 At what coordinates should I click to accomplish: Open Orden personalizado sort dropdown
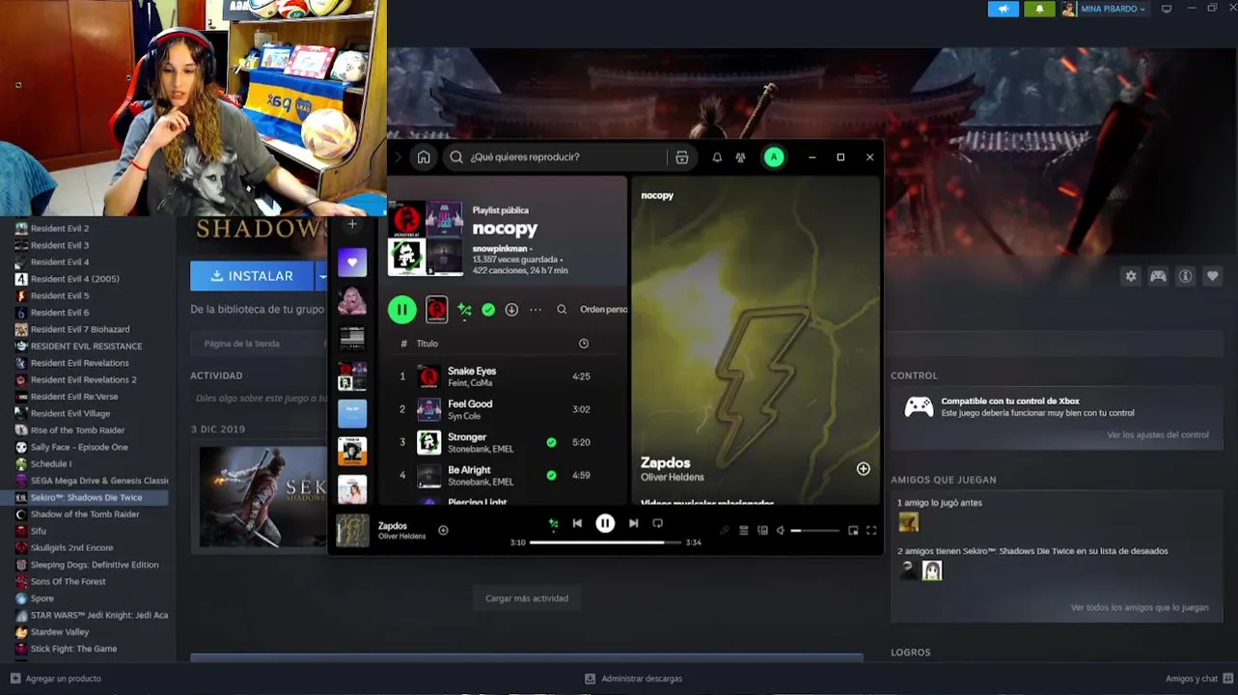tap(603, 310)
